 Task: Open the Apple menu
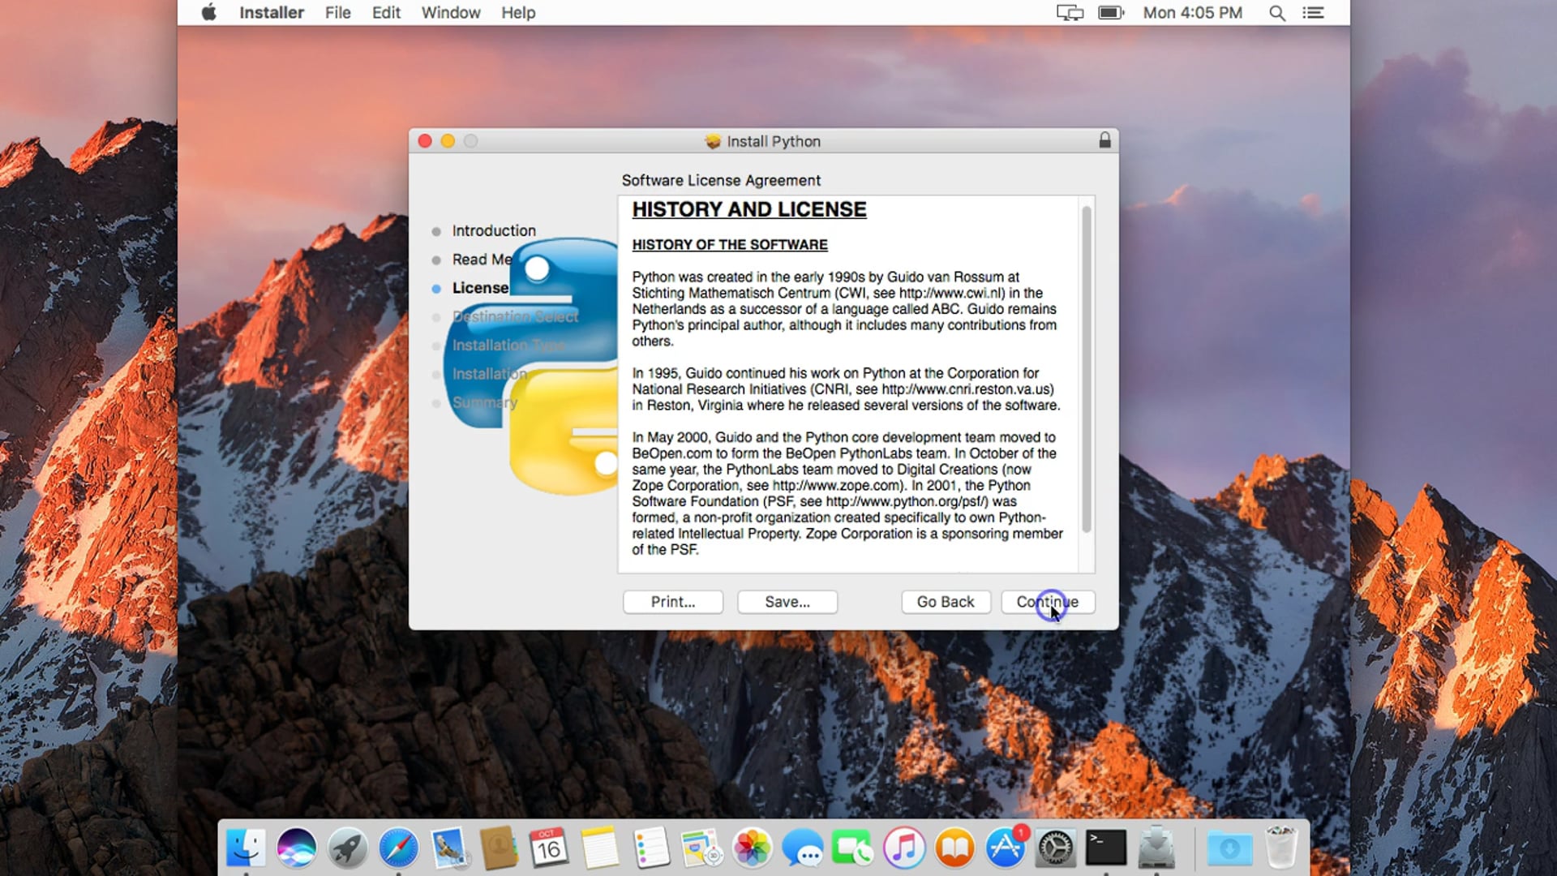pyautogui.click(x=208, y=12)
